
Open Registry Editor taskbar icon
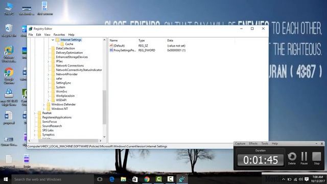click(x=182, y=179)
